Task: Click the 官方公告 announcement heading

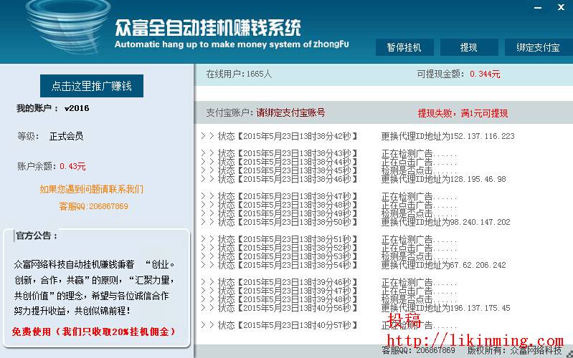Action: coord(37,236)
